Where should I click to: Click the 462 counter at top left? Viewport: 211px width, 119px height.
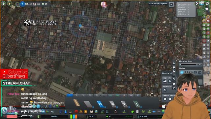tap(30, 4)
